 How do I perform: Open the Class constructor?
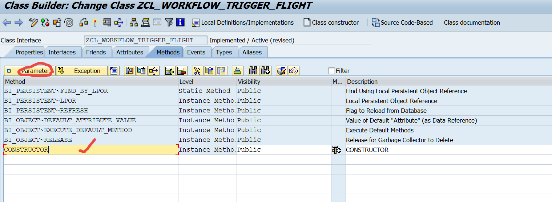coord(331,22)
